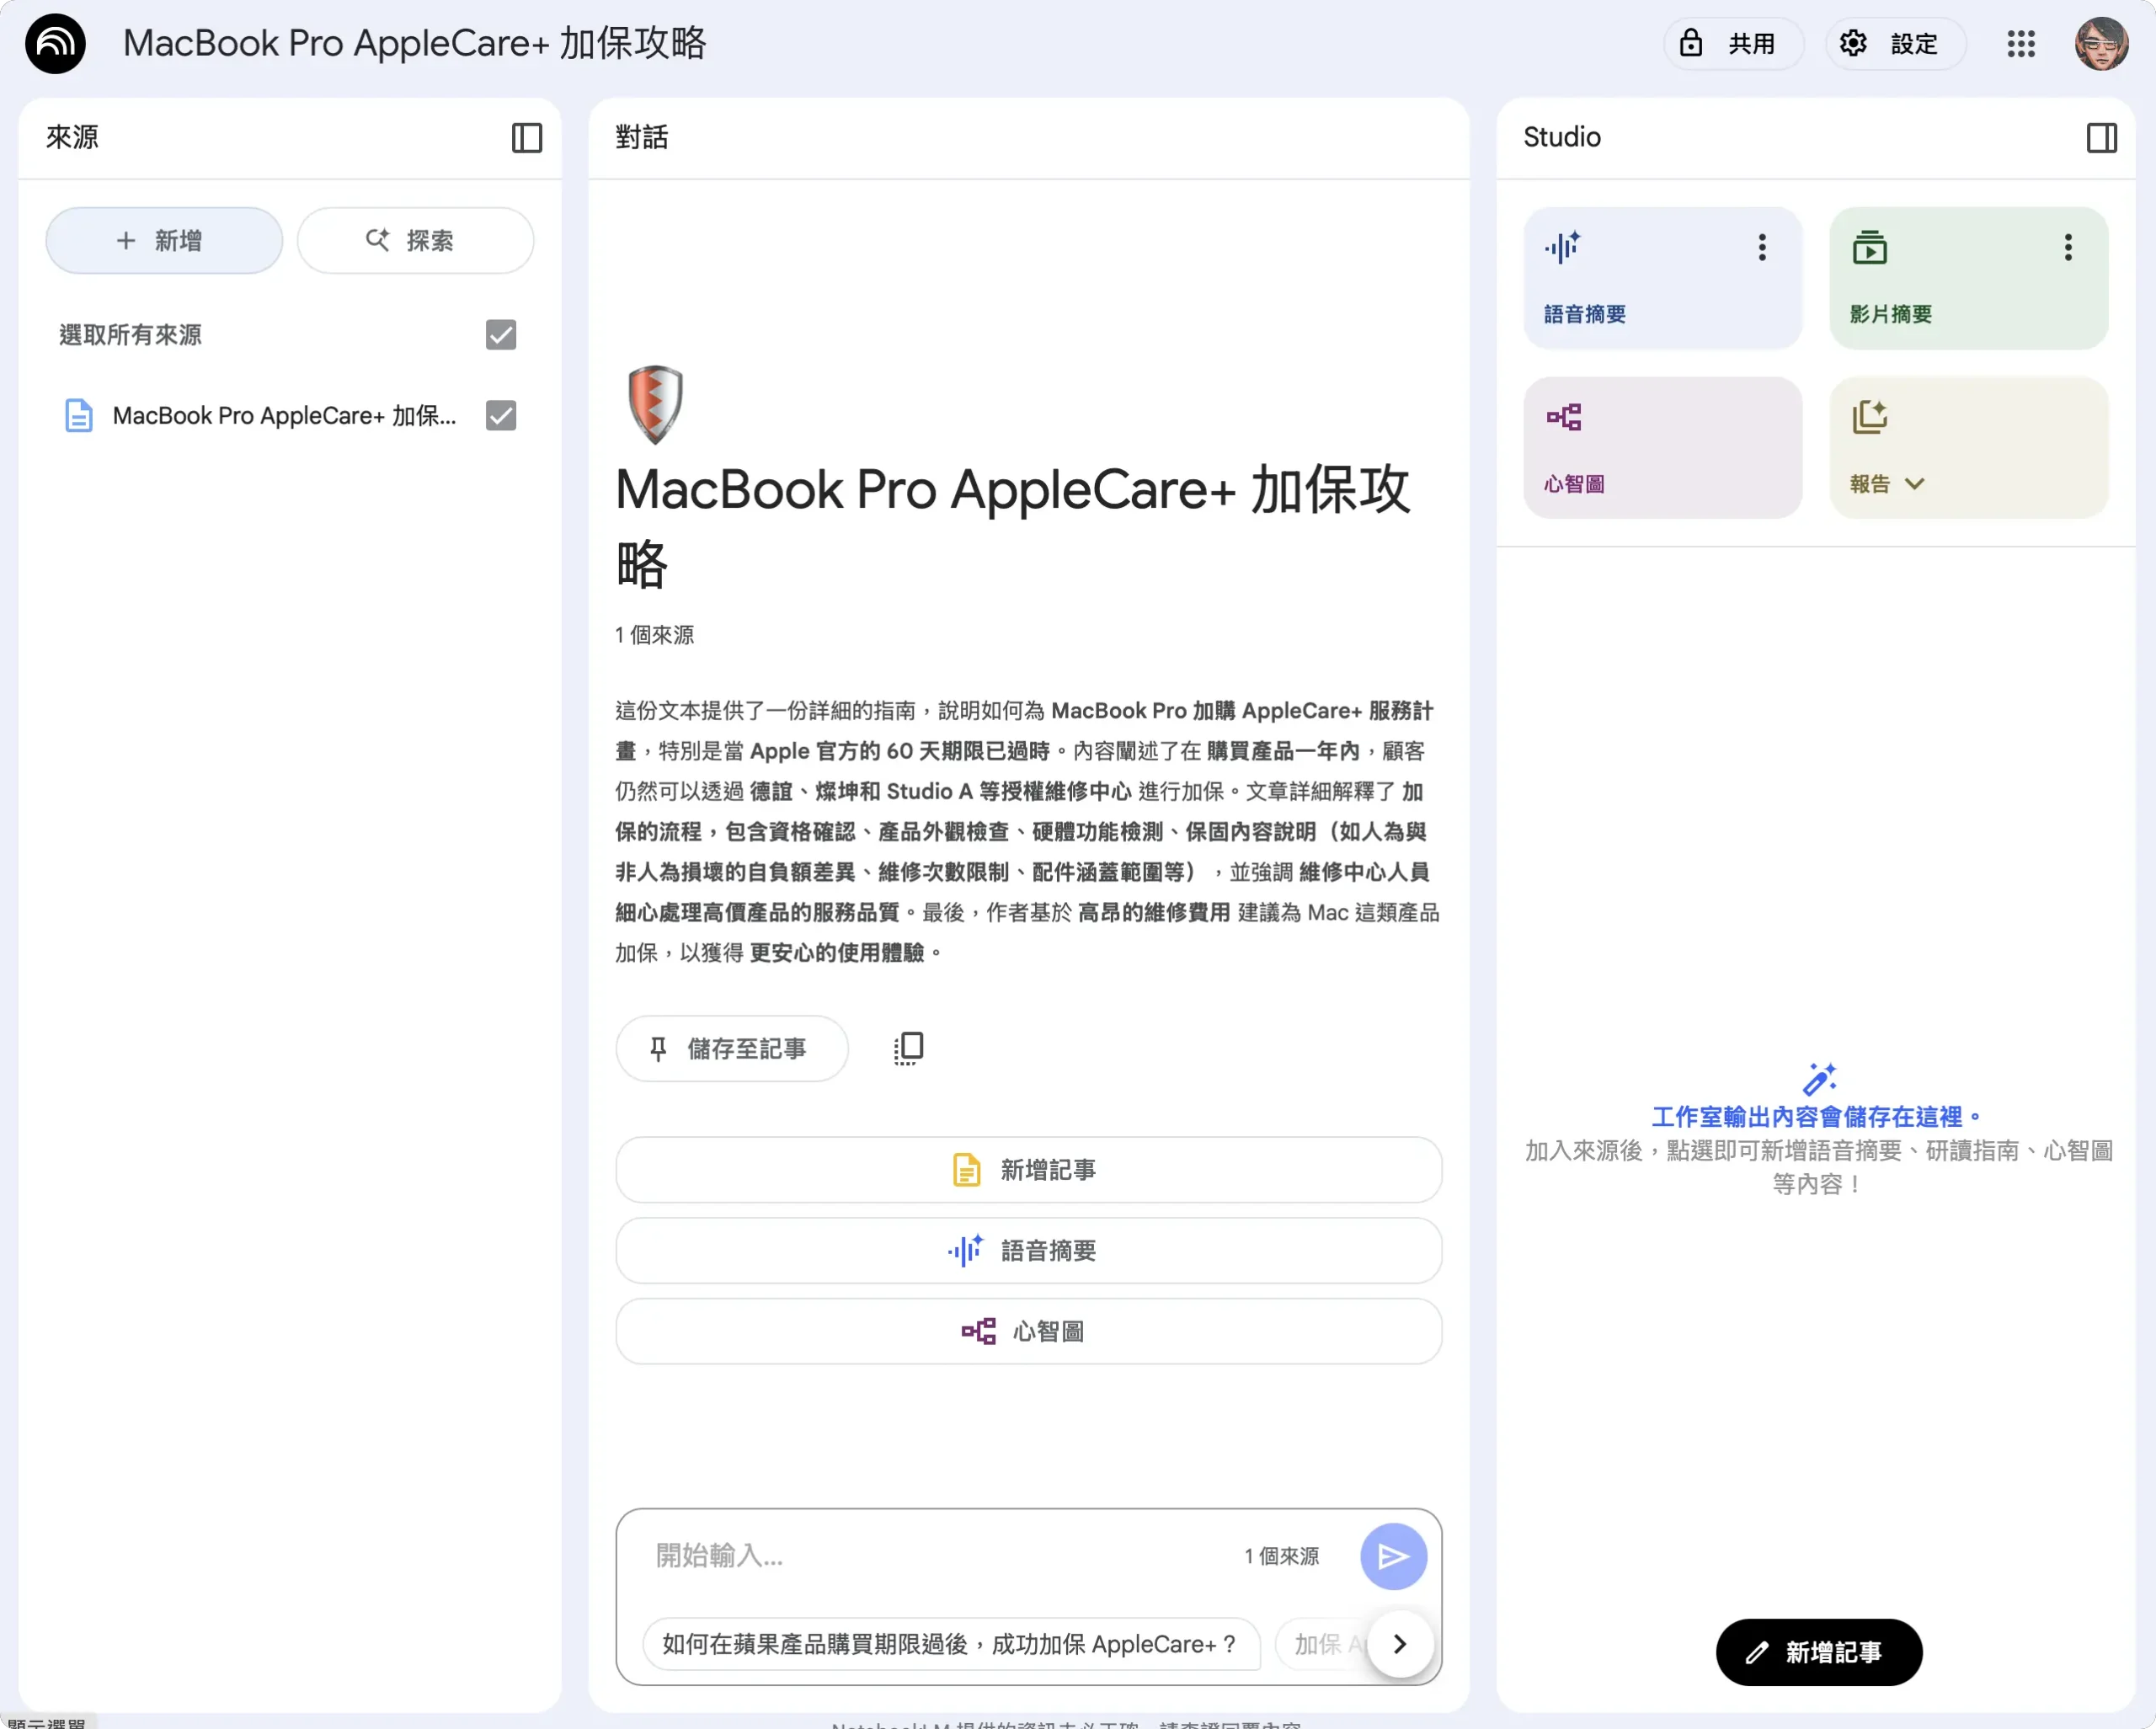Click the 1 個來源 label under the title
The image size is (2156, 1729).
[654, 635]
